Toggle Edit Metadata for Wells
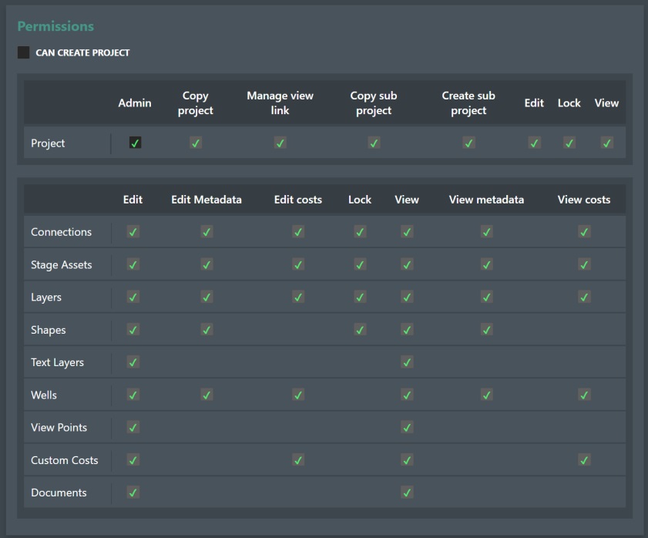Image resolution: width=648 pixels, height=538 pixels. [206, 395]
